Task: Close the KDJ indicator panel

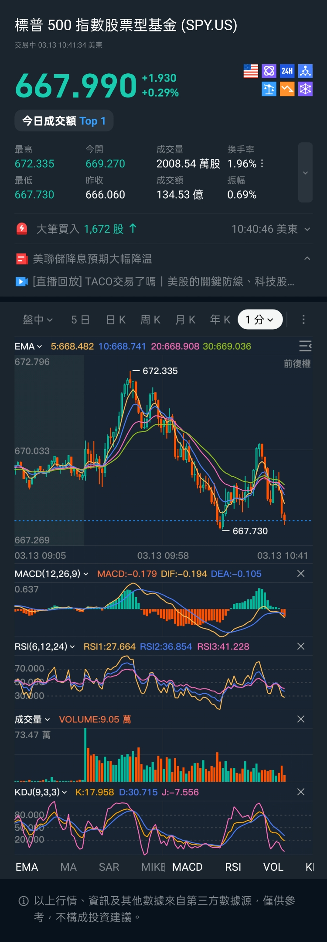Action: [x=301, y=792]
